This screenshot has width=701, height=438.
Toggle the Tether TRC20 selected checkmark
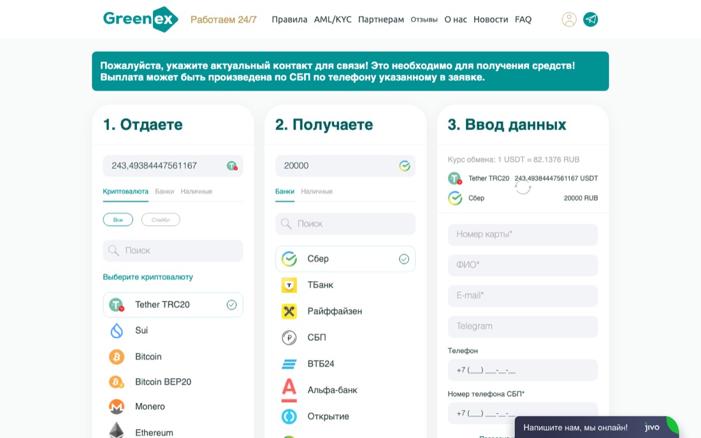pos(231,305)
